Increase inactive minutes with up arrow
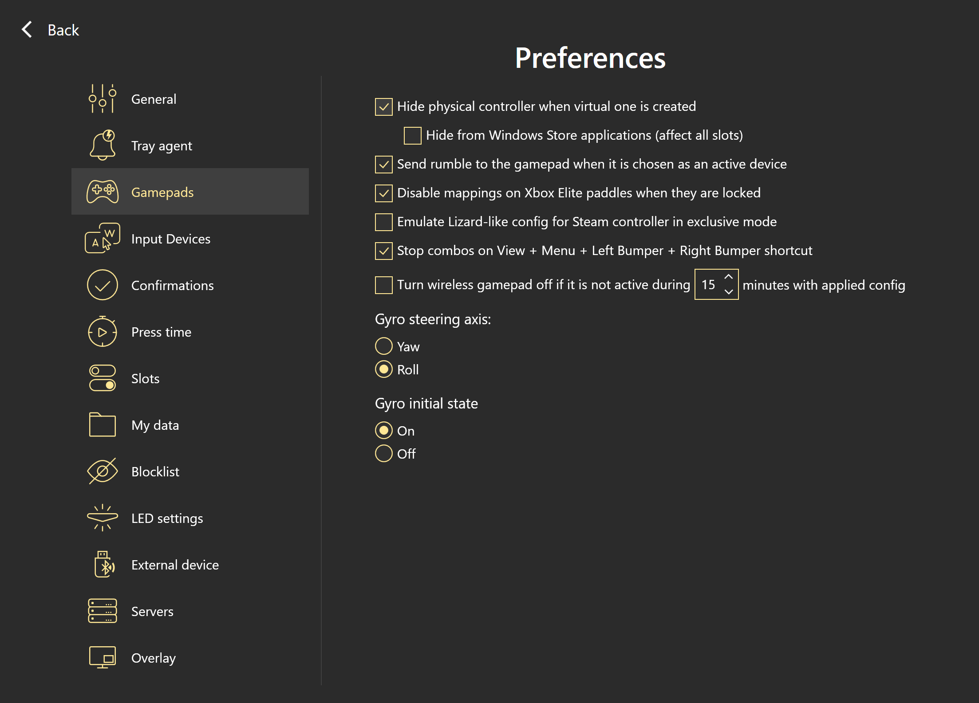 pos(728,277)
